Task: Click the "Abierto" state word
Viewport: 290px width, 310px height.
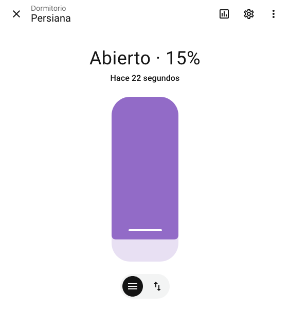Action: click(x=120, y=58)
